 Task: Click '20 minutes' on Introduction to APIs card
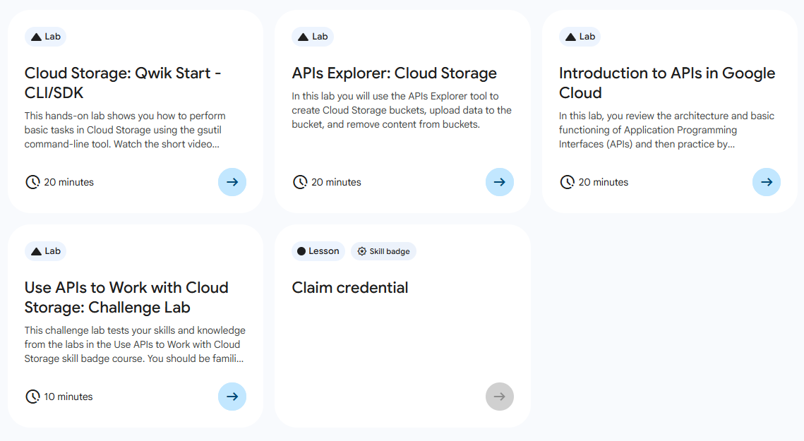click(x=604, y=182)
